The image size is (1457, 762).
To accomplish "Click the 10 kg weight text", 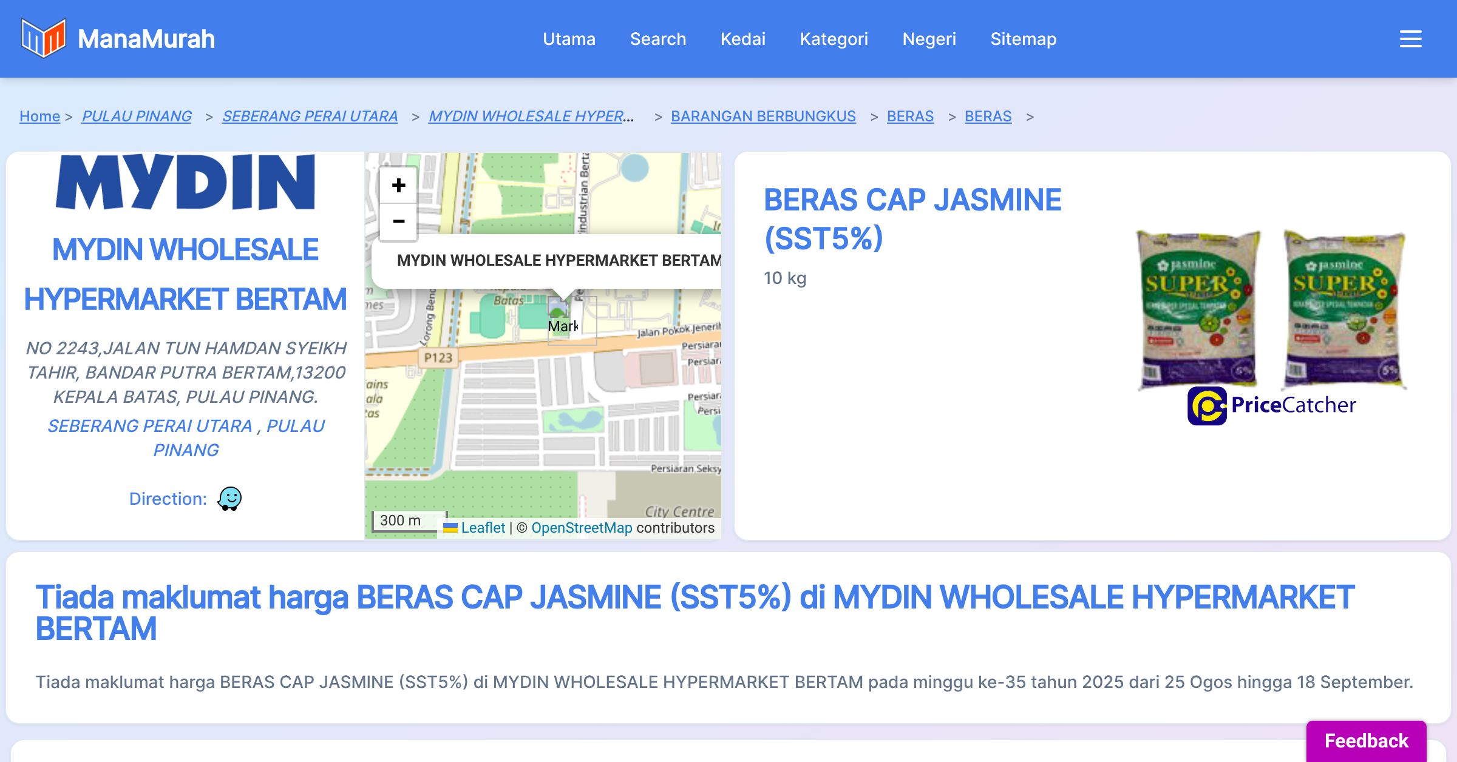I will tap(785, 278).
